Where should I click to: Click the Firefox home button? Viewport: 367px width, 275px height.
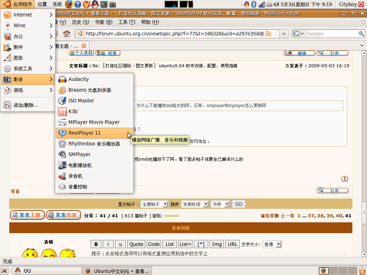[x=67, y=34]
